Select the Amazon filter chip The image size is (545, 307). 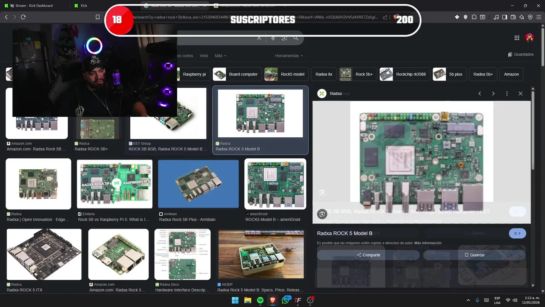pos(511,74)
